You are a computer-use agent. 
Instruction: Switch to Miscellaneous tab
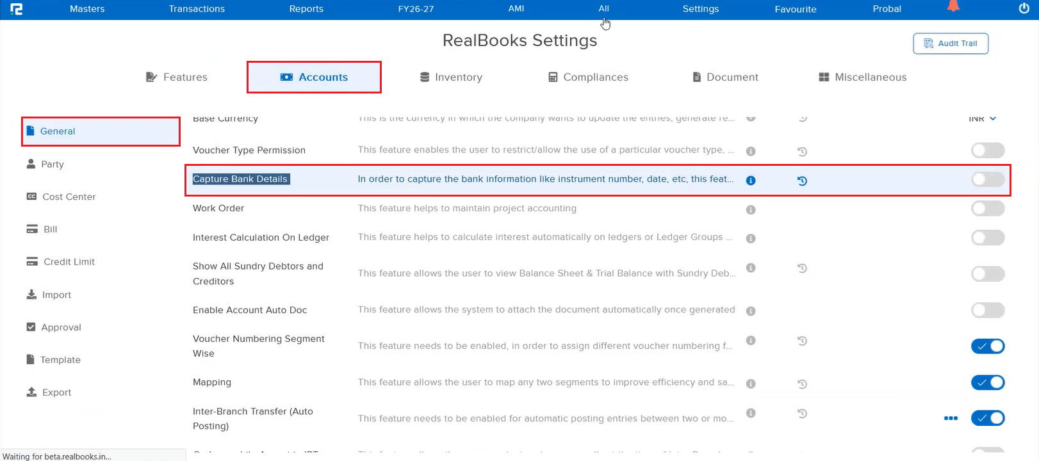tap(862, 77)
